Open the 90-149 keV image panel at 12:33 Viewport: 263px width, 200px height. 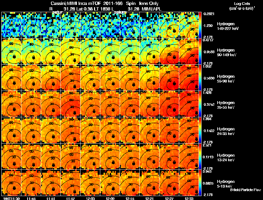point(189,52)
